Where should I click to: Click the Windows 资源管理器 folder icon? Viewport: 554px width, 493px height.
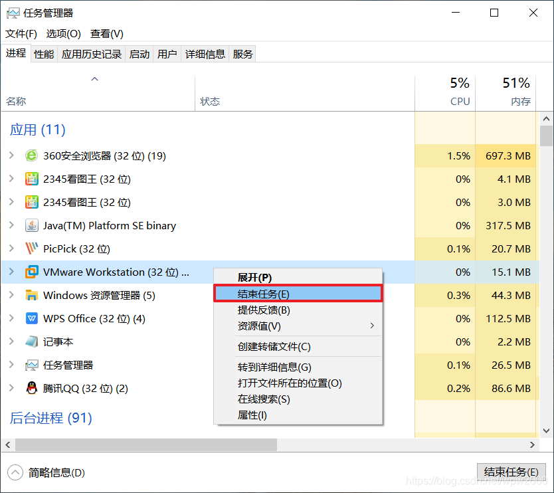pos(31,295)
